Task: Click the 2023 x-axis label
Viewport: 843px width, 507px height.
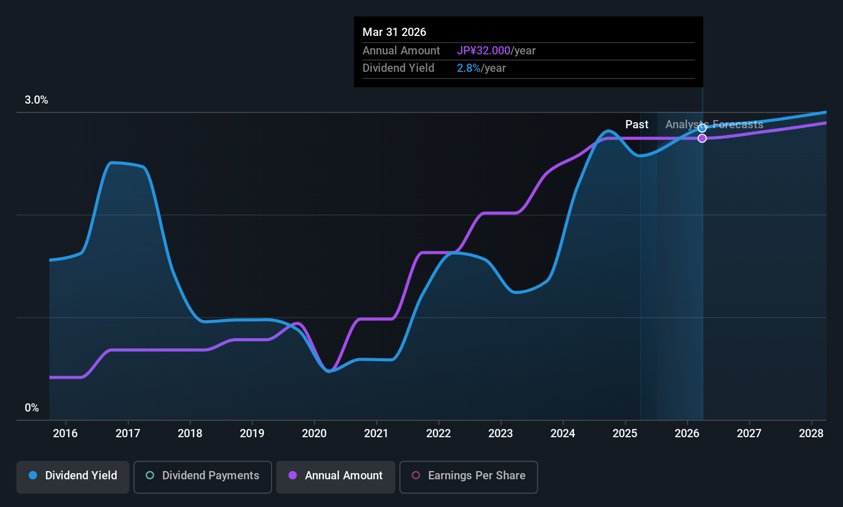Action: (501, 434)
